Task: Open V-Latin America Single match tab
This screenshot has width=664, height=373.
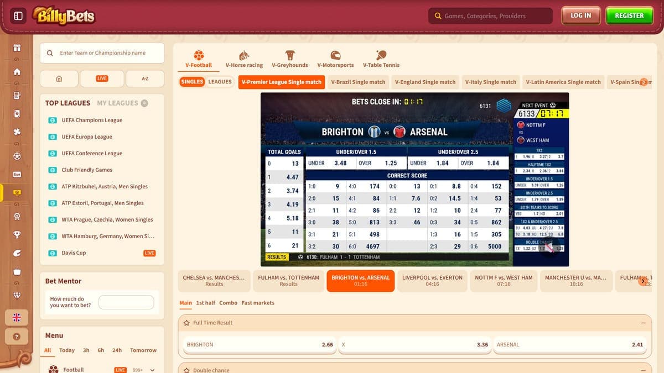Action: pos(563,82)
